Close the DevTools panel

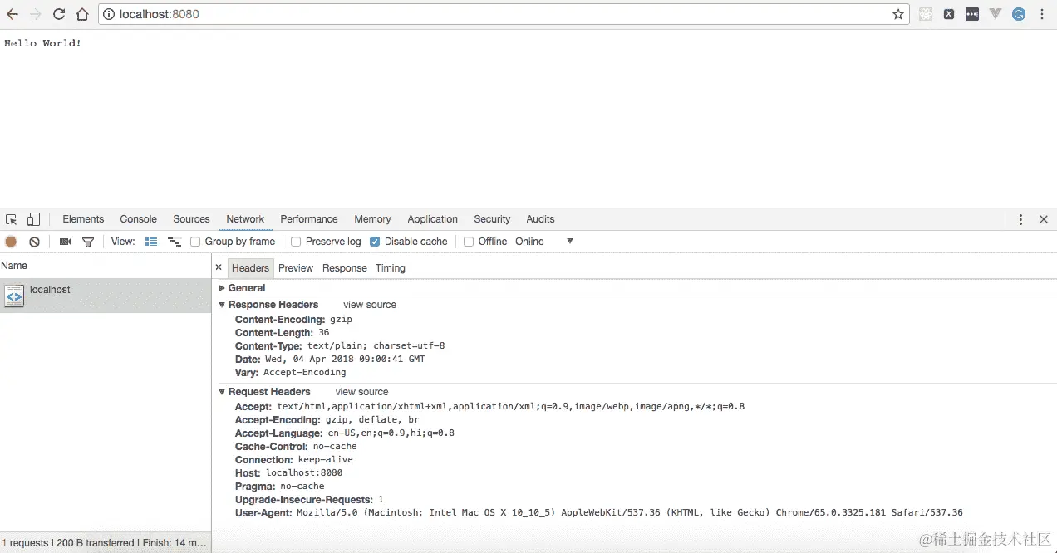[x=1044, y=219]
